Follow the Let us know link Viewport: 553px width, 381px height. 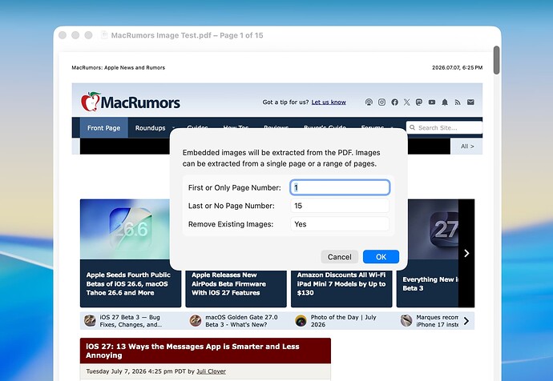click(329, 102)
